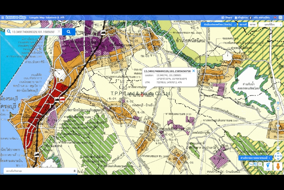284x190 pixels.
Task: Switch language using the UK flag icon
Action: point(275,17)
